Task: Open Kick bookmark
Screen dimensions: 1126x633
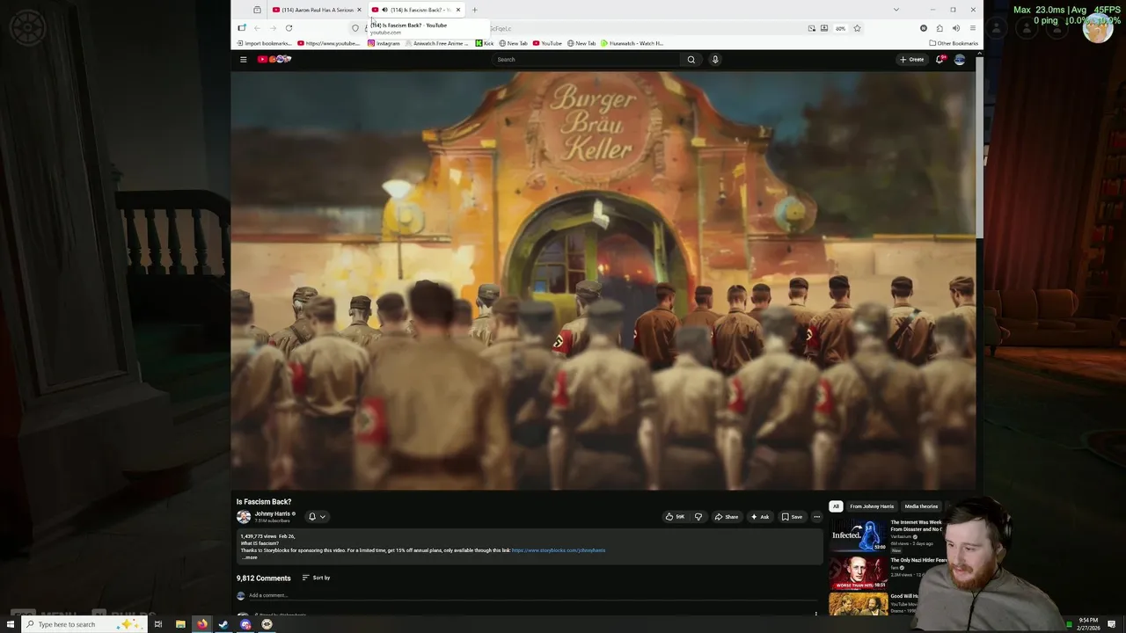Action: [x=485, y=43]
